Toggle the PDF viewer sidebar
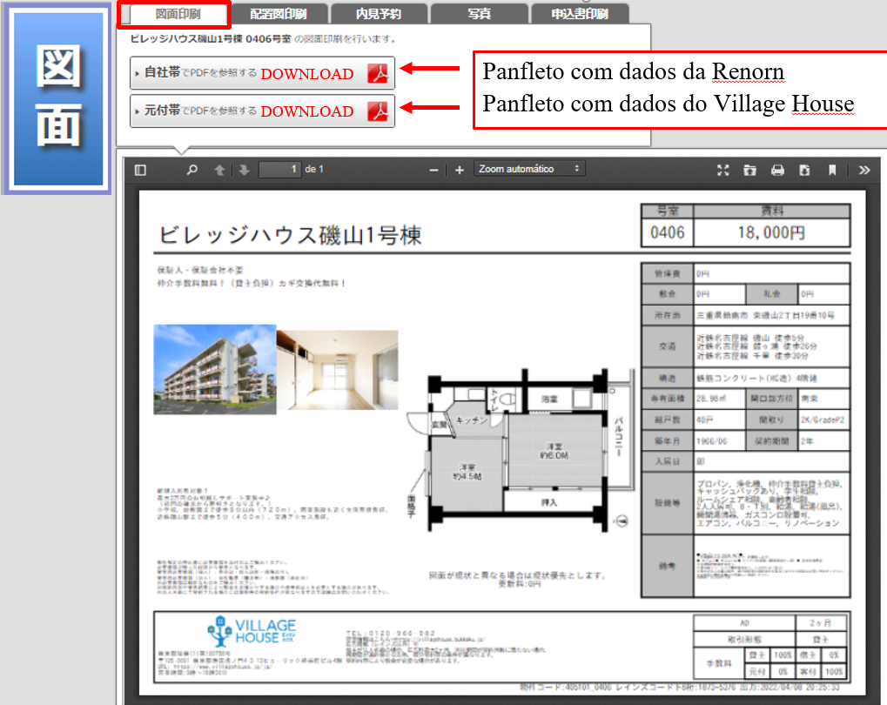The width and height of the screenshot is (887, 705). (x=140, y=170)
